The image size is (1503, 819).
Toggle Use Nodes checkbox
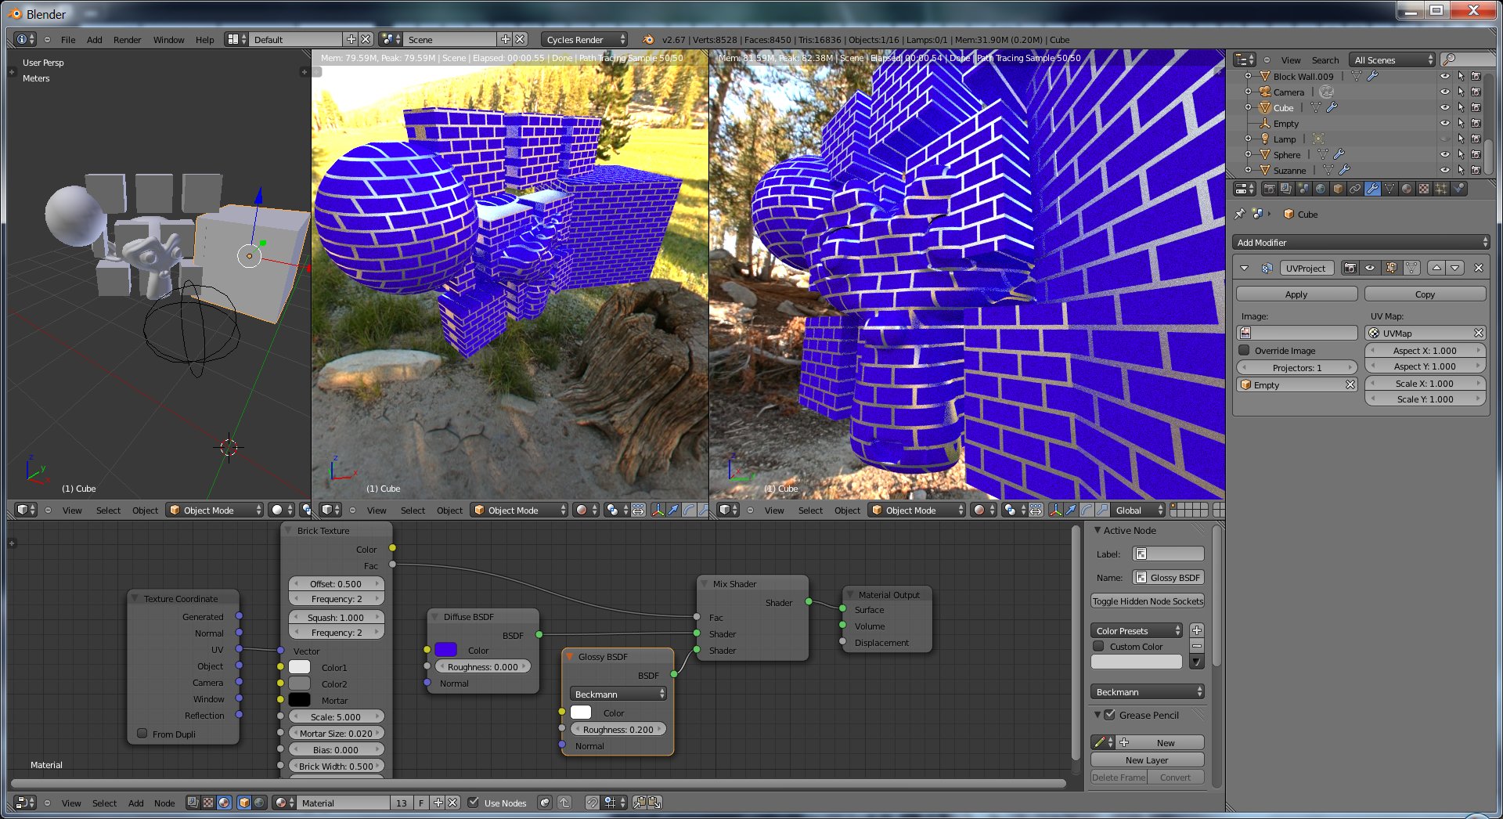click(x=473, y=803)
